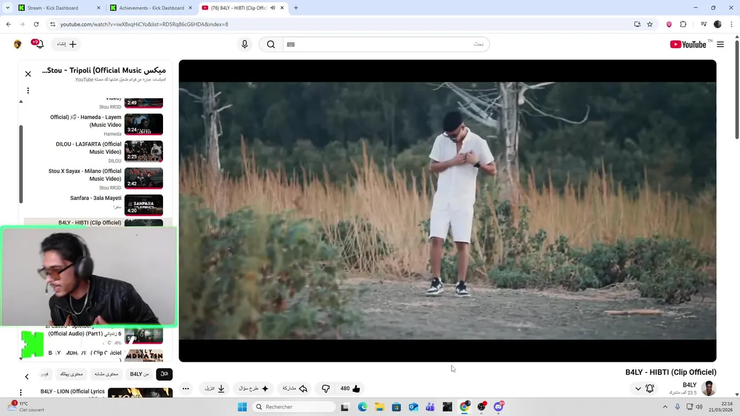Dislike the B4LY - HIBTI video
Viewport: 740px width, 416px height.
325,389
